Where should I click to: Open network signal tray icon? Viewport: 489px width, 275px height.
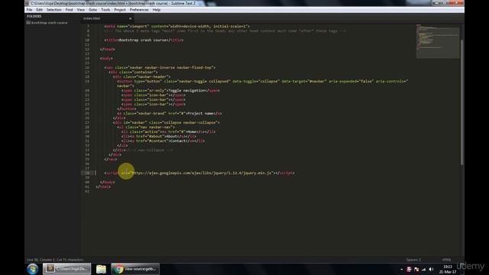pos(424,270)
